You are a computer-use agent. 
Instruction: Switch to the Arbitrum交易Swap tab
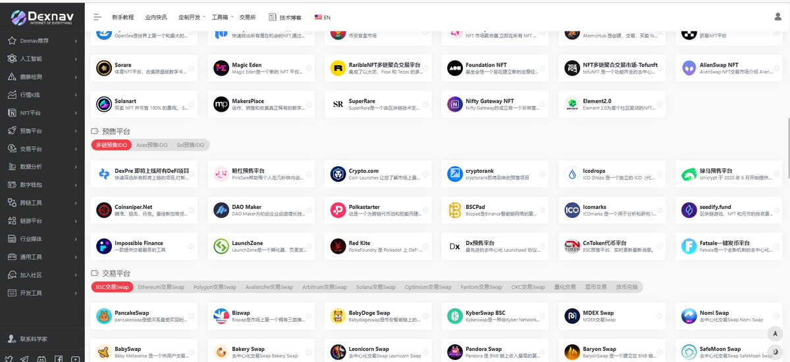click(x=324, y=287)
